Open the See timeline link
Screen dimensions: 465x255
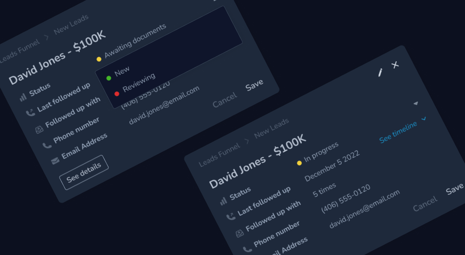[x=398, y=132]
